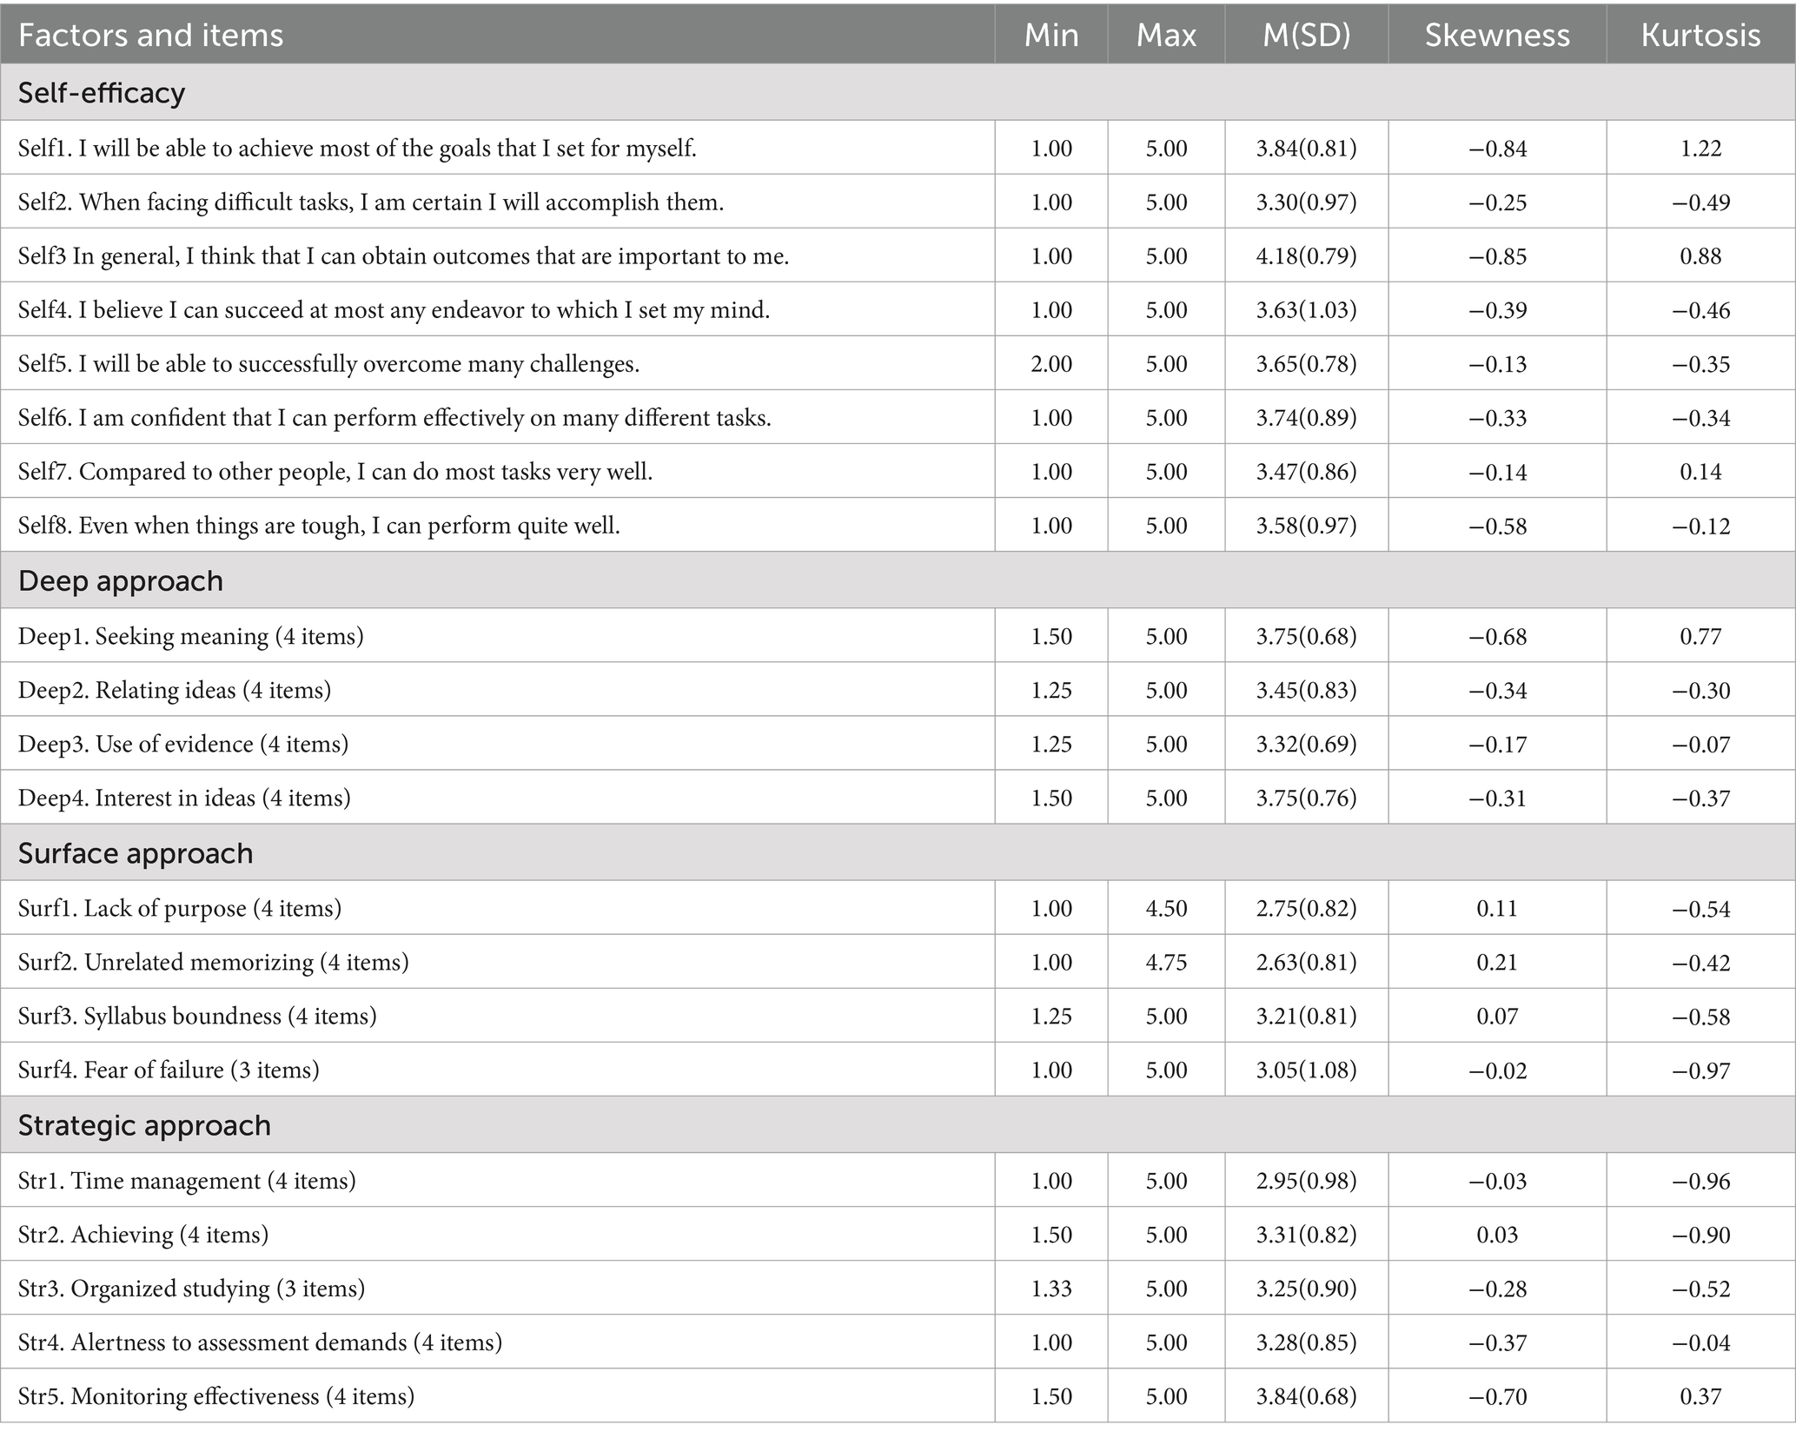This screenshot has width=1796, height=1438.
Task: Click the M(SD) value 3.84(0.68) for Str5
Action: [x=1306, y=1397]
